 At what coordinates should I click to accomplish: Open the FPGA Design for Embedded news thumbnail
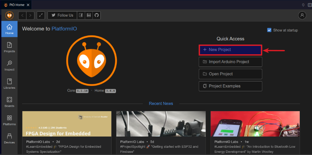pos(67,124)
